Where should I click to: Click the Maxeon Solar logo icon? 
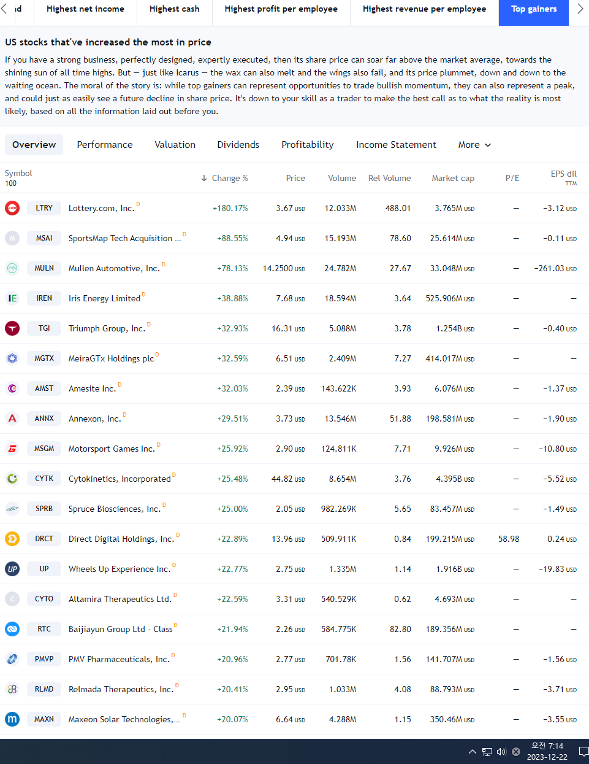pyautogui.click(x=12, y=719)
